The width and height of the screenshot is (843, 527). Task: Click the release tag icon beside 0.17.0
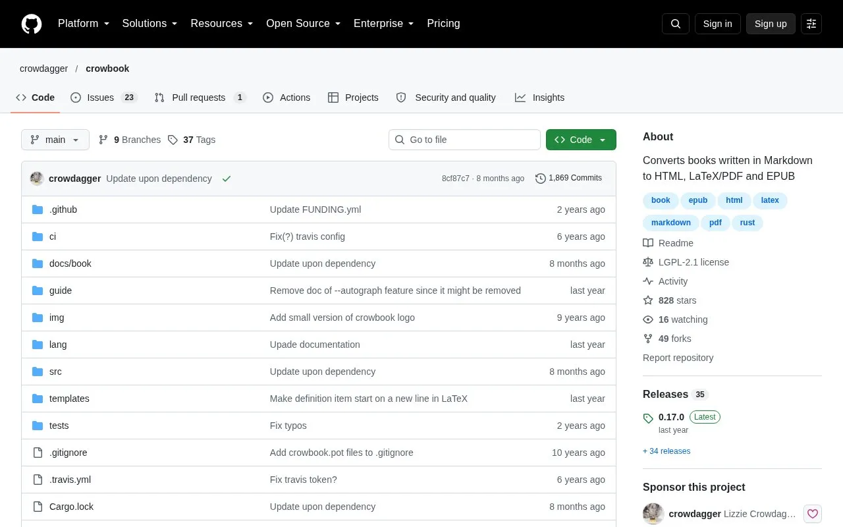click(648, 418)
